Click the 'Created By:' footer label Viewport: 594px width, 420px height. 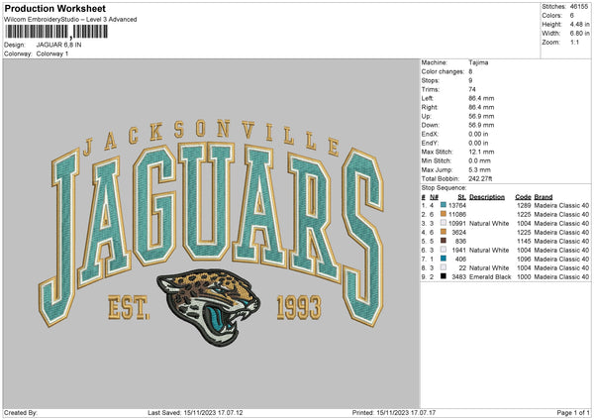click(21, 412)
